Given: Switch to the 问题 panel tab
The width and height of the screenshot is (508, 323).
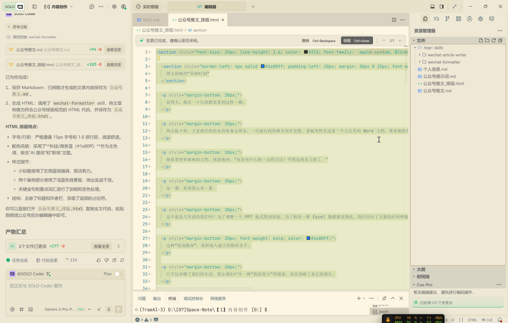Looking at the screenshot, I should coord(142,299).
